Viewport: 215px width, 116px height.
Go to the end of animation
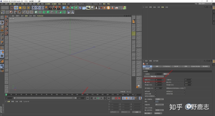(109, 98)
